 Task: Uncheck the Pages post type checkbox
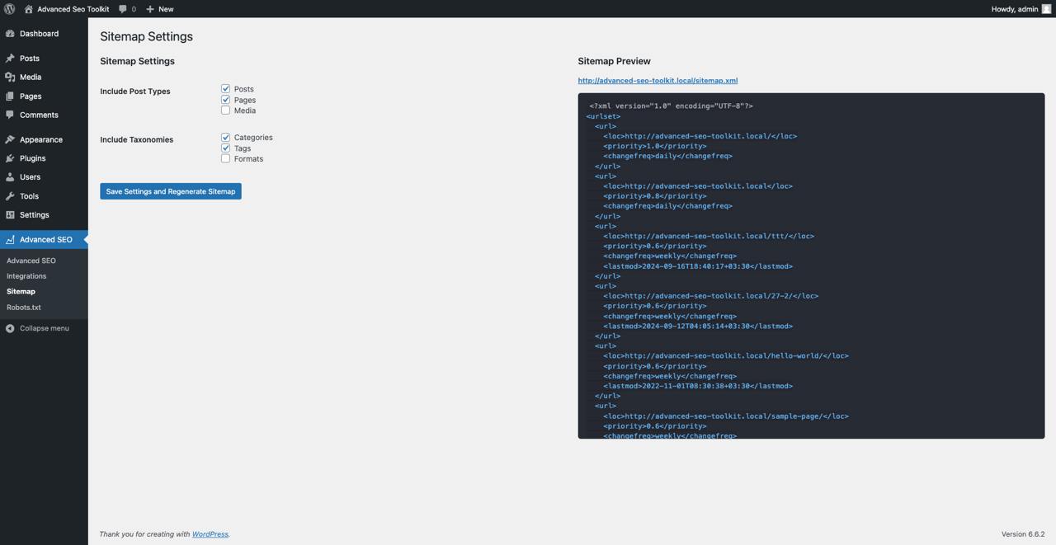click(x=225, y=99)
